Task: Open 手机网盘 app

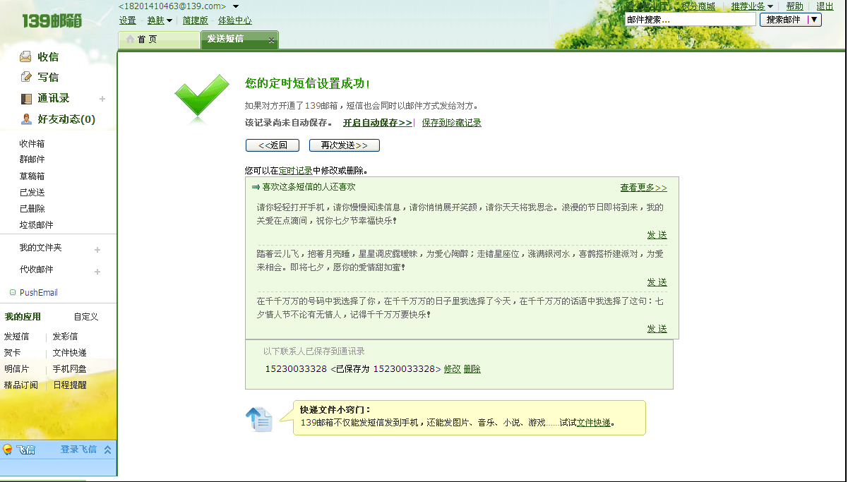Action: (70, 369)
